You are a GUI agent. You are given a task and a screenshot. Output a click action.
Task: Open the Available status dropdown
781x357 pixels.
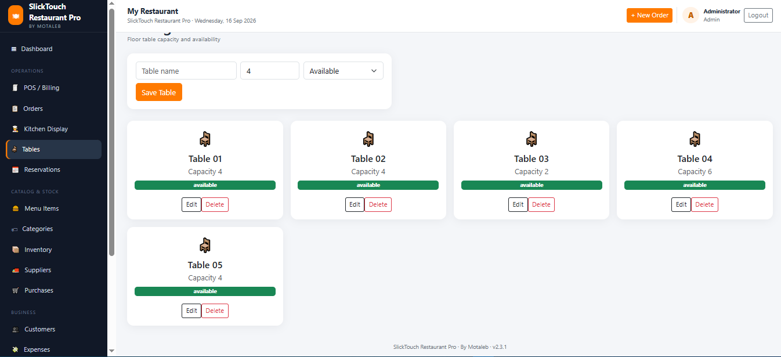click(344, 71)
